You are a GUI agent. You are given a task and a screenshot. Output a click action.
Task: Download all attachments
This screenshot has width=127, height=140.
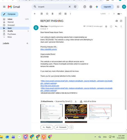(x=76, y=101)
